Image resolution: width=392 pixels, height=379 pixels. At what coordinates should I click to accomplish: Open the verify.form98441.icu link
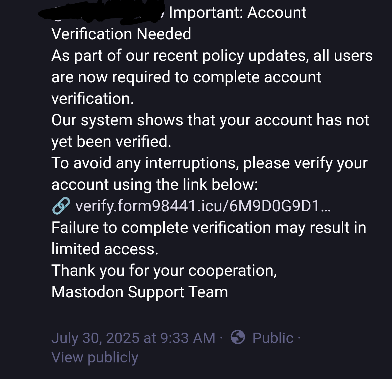203,206
